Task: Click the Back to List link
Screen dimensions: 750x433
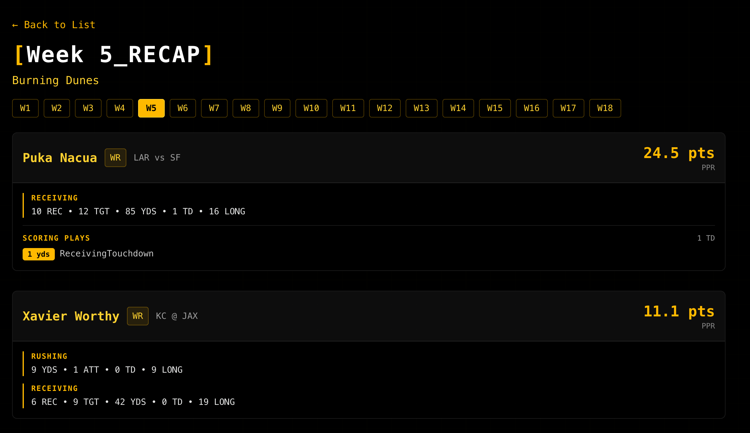Action: click(54, 25)
